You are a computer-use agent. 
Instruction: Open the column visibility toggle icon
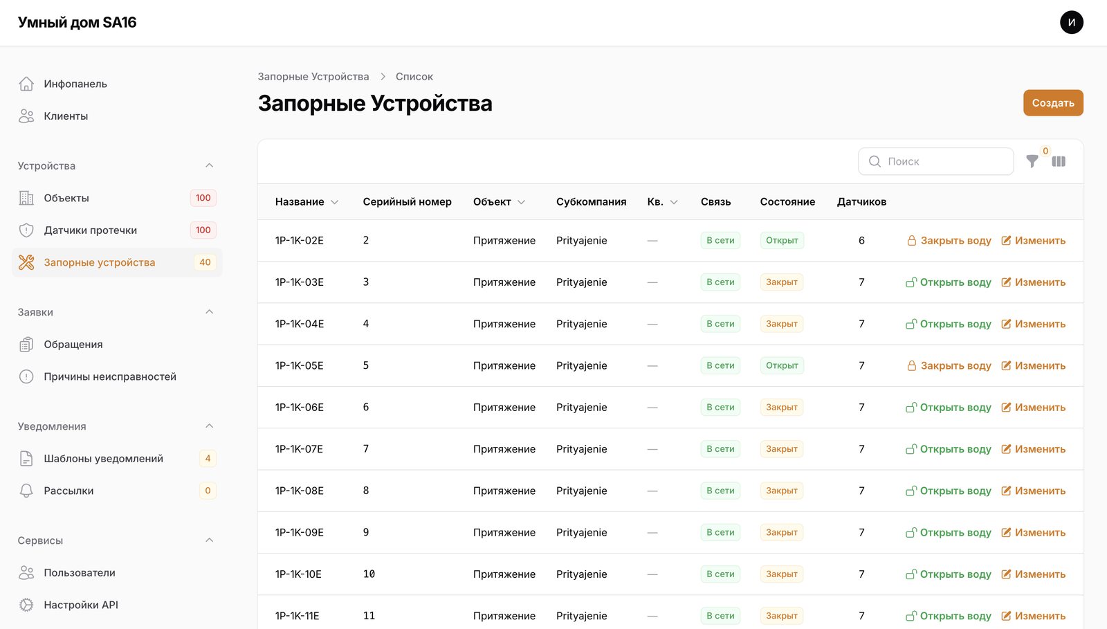pyautogui.click(x=1059, y=161)
